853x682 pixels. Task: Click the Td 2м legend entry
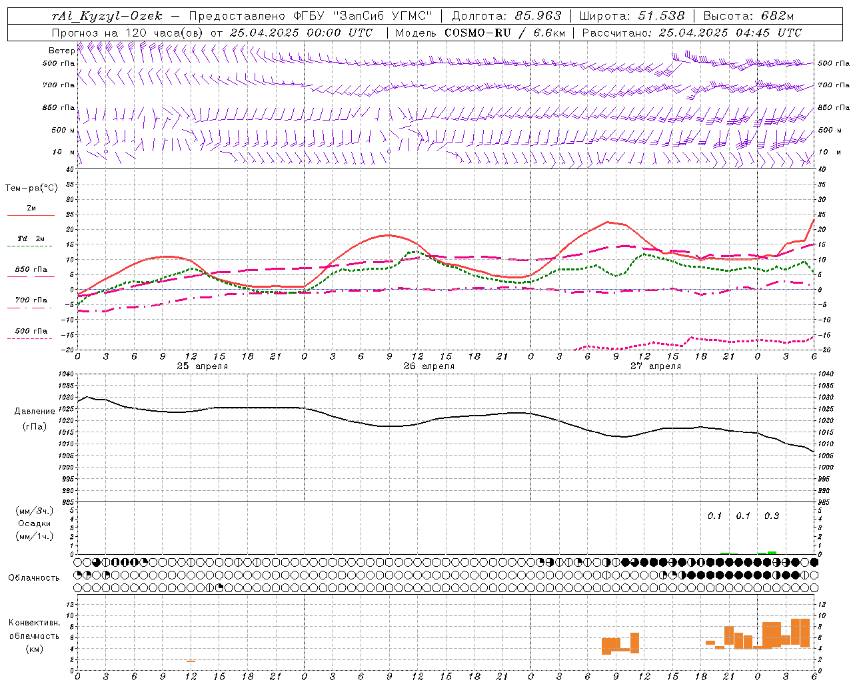point(31,238)
